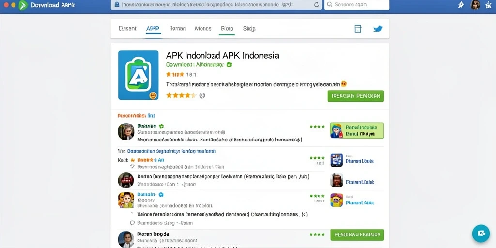The height and width of the screenshot is (248, 496).
Task: Click the Twitter bird icon
Action: click(x=378, y=29)
